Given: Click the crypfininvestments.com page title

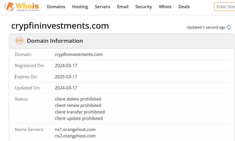Looking at the screenshot, I should [60, 26].
